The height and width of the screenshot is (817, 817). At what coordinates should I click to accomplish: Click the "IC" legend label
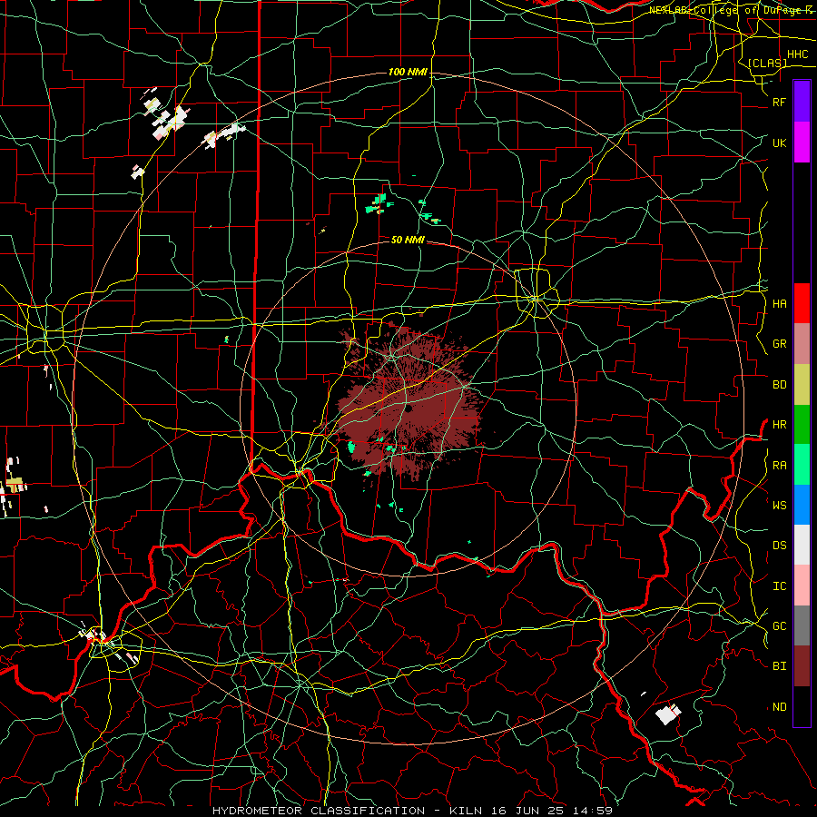780,586
